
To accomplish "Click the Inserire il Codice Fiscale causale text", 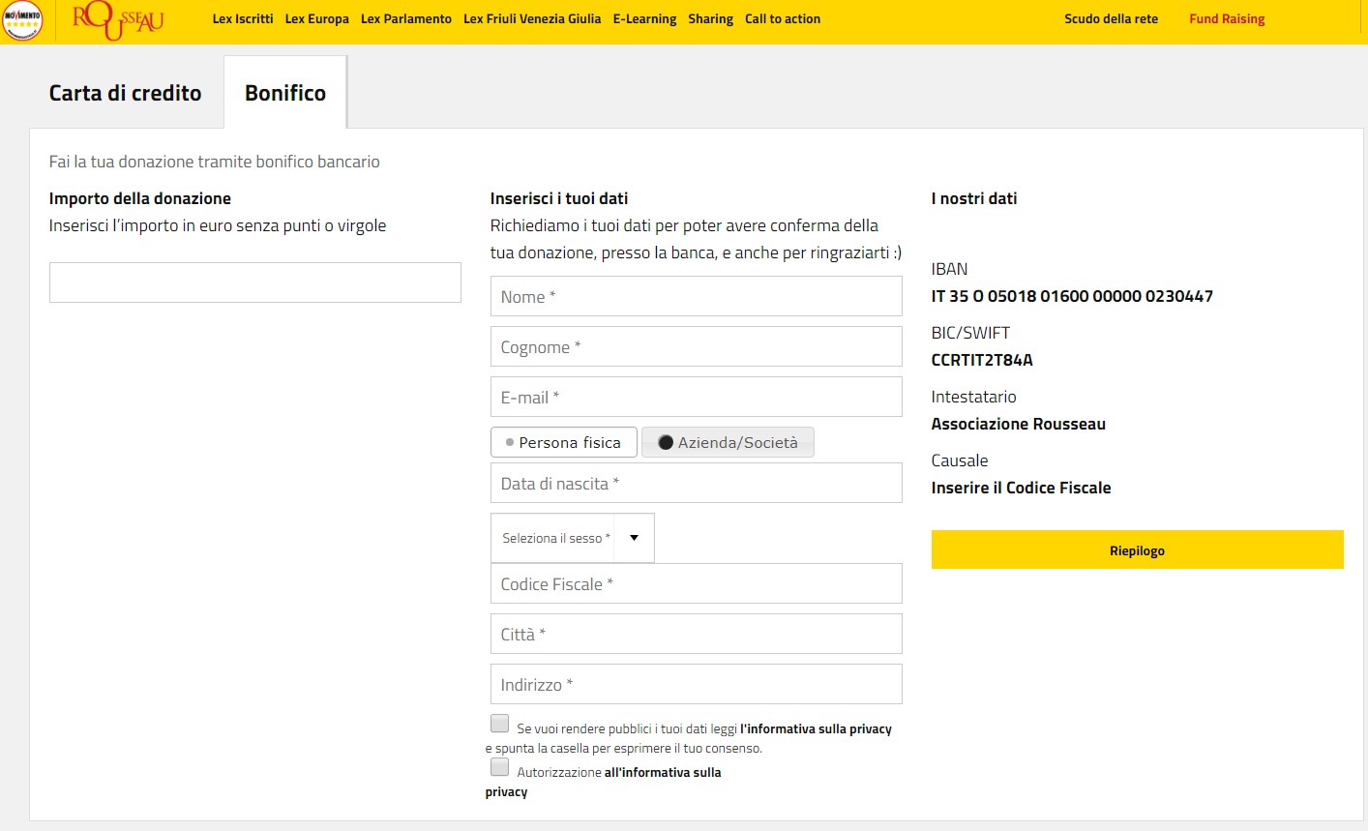I will click(x=1022, y=488).
